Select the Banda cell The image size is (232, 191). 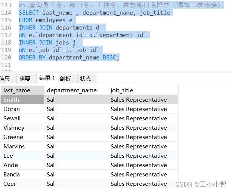(22, 174)
